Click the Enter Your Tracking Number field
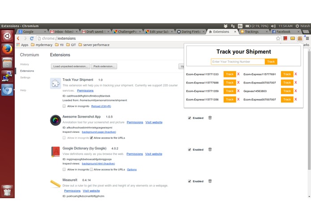 coord(238,62)
